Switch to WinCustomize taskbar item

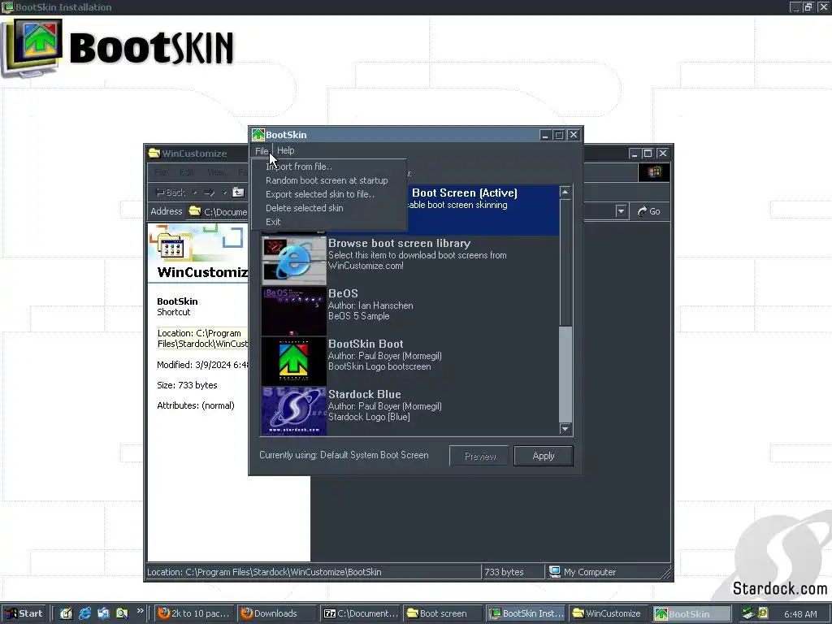608,613
